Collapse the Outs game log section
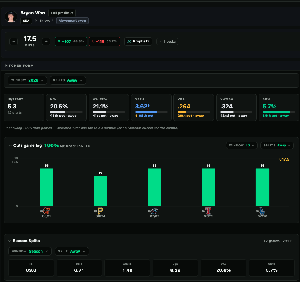 (10, 146)
